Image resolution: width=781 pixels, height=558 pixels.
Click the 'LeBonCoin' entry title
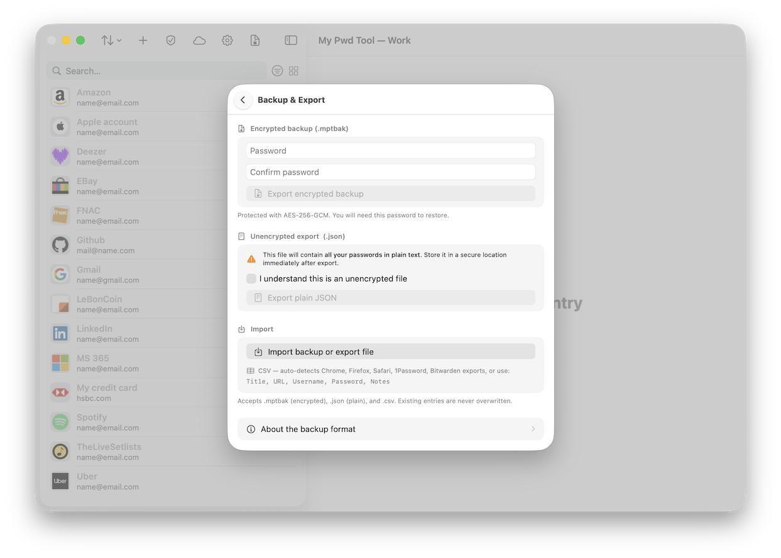[99, 299]
